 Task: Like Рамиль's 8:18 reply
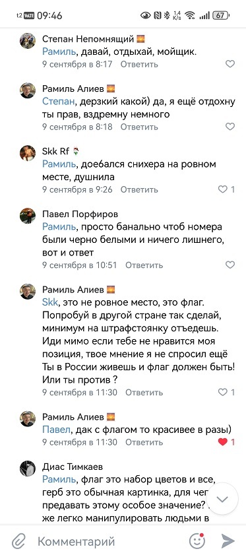click(230, 127)
